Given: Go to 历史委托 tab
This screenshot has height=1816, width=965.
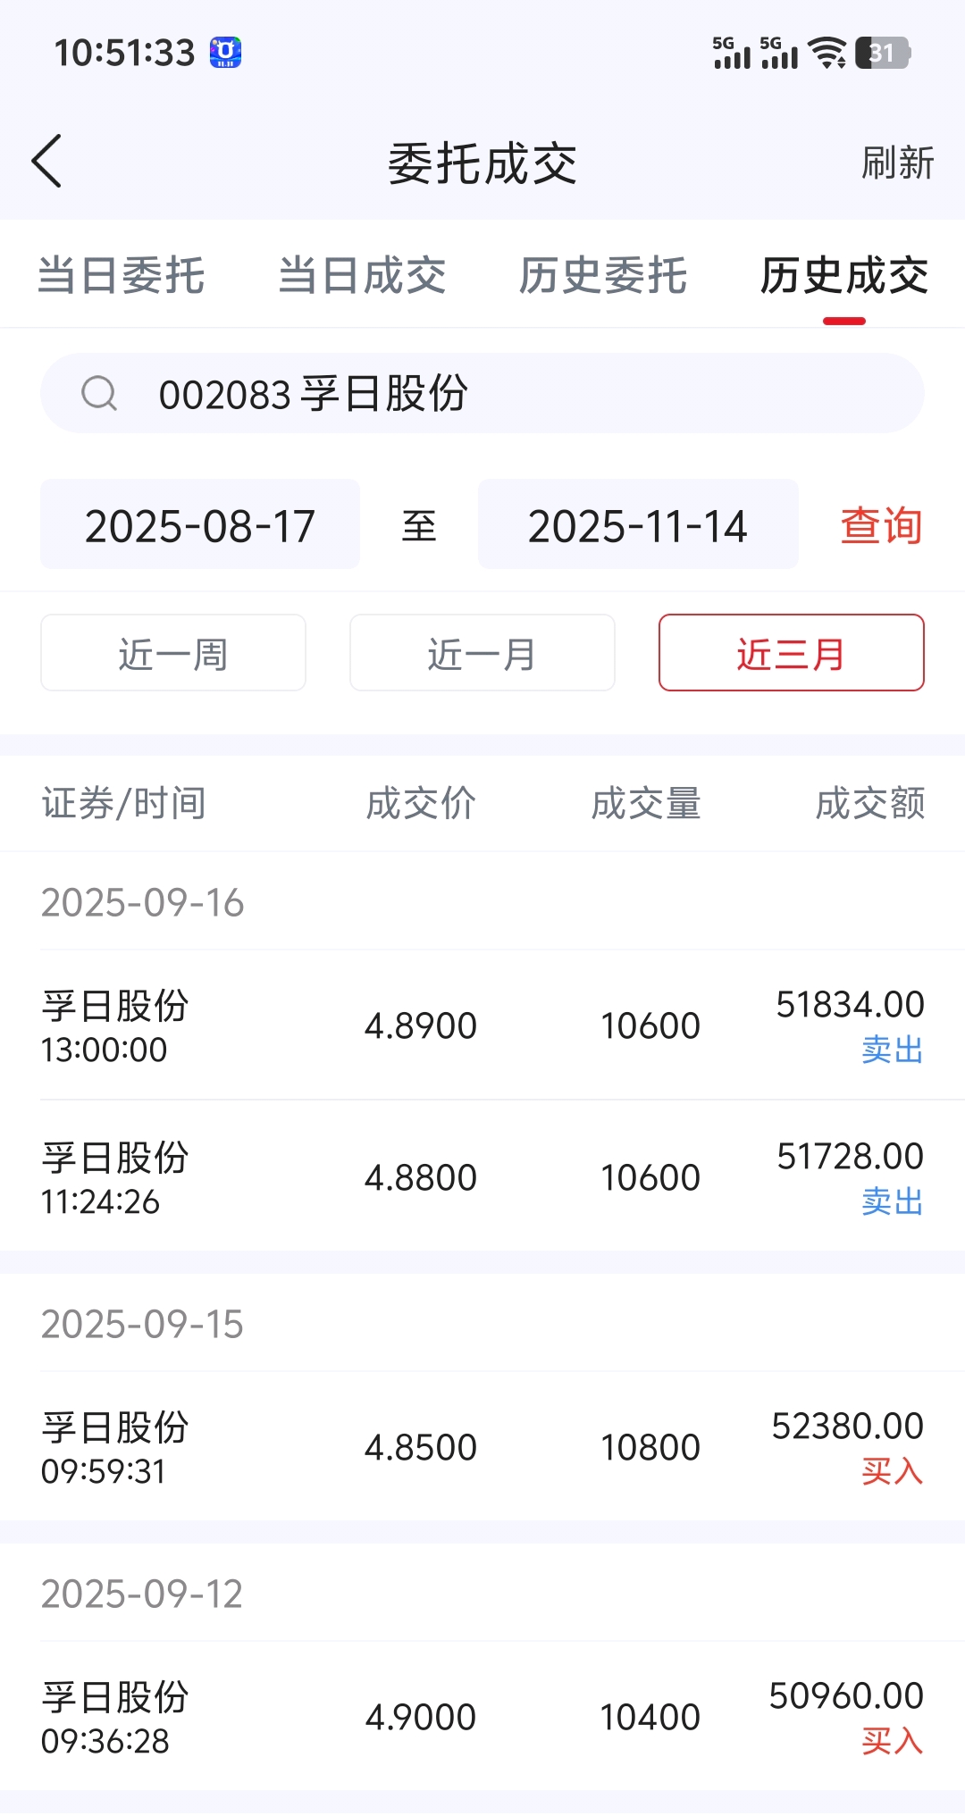Looking at the screenshot, I should pyautogui.click(x=603, y=275).
